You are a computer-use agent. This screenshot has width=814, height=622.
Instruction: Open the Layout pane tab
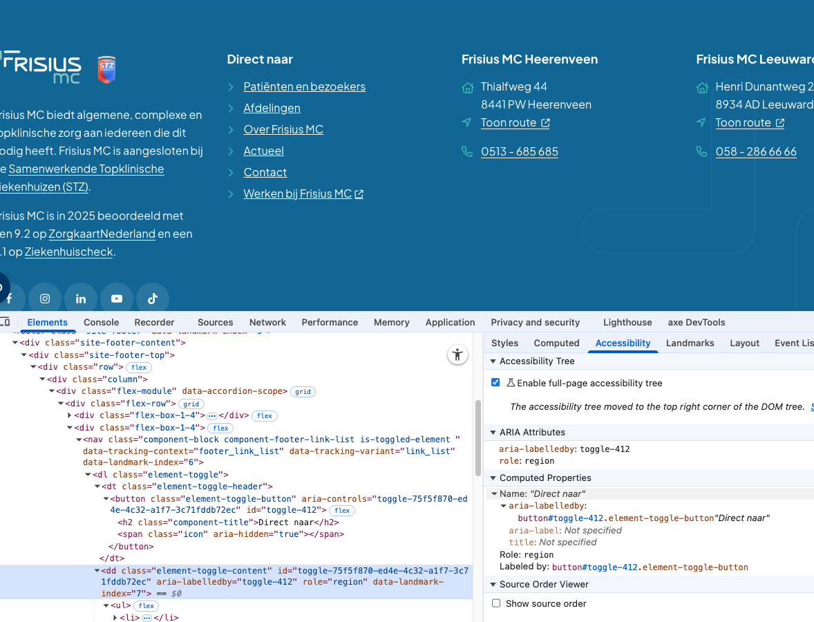[x=744, y=343]
